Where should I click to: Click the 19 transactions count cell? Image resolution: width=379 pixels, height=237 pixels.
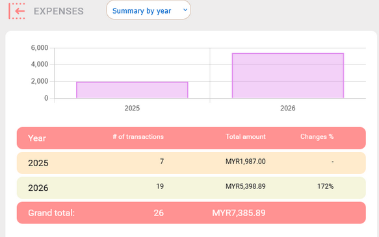(160, 186)
